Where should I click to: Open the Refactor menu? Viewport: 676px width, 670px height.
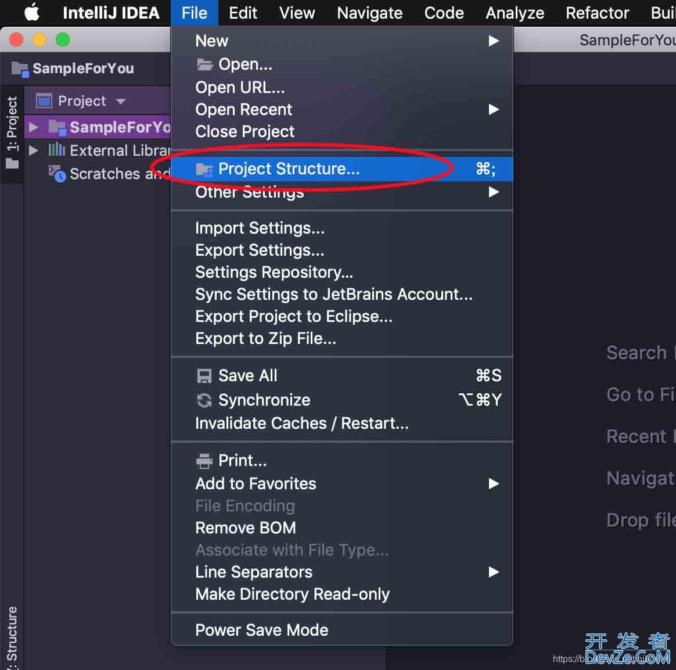tap(597, 13)
